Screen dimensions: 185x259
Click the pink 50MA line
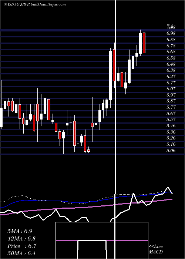pos(86,207)
